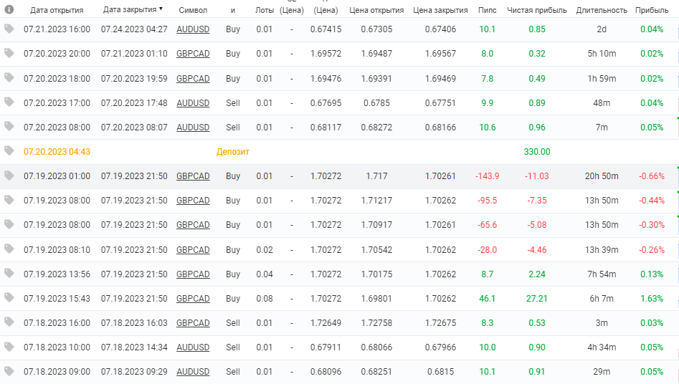The image size is (679, 384).
Task: Click the tag icon on the 07.20.2023 20:00 GBPCAD row
Action: pyautogui.click(x=9, y=53)
